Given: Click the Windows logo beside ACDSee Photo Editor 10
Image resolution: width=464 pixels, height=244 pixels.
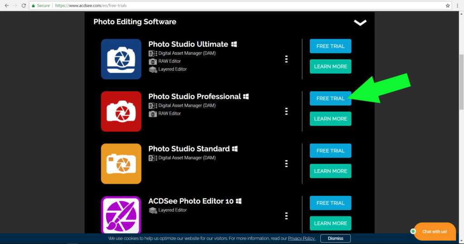Looking at the screenshot, I should (238, 201).
